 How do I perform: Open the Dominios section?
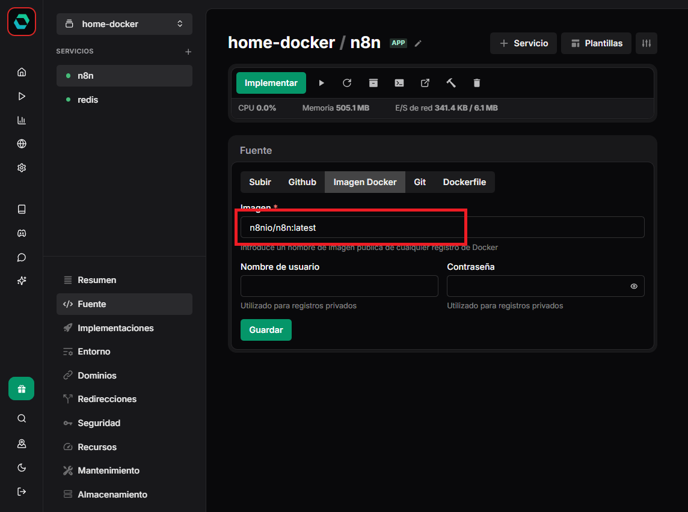click(124, 376)
